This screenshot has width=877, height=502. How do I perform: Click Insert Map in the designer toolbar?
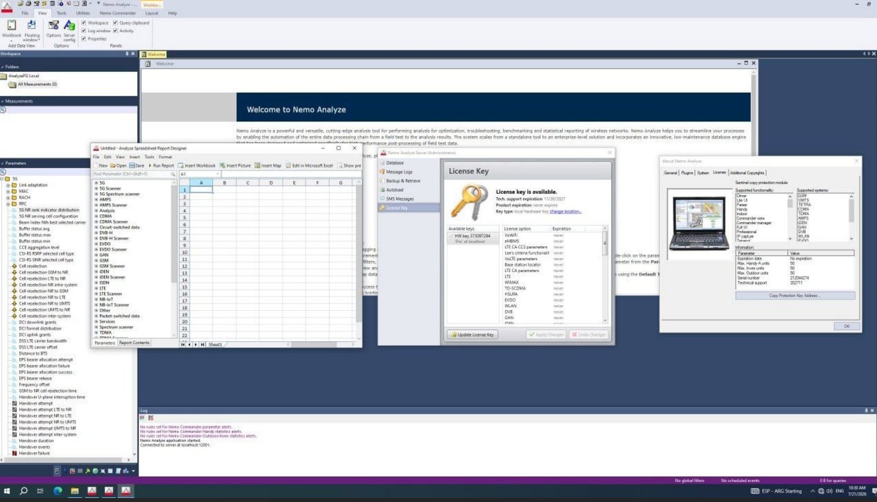[x=268, y=165]
